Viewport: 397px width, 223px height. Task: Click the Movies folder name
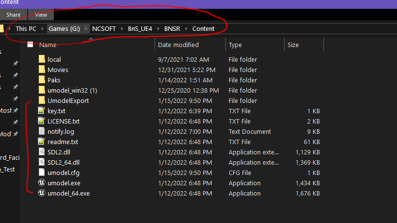pos(58,70)
